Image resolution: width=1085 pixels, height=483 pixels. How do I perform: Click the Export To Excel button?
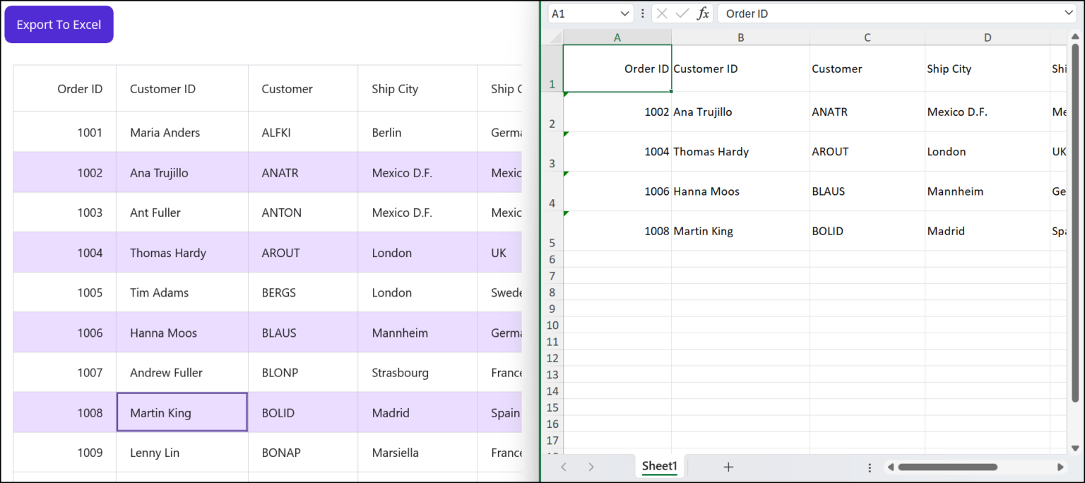[x=59, y=23]
